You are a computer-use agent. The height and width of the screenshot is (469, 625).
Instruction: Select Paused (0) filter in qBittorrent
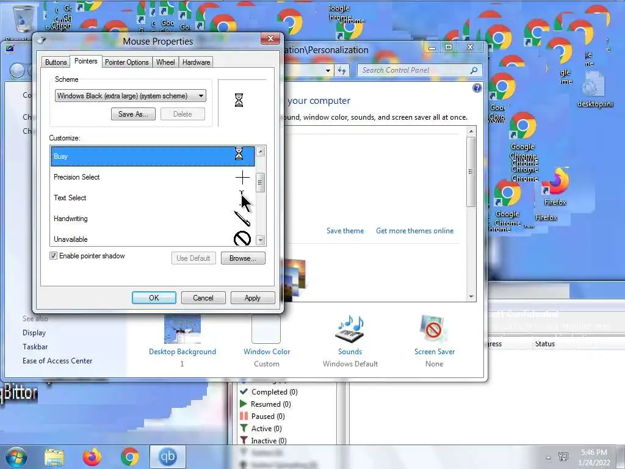tap(262, 416)
